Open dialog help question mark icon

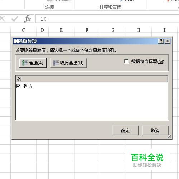click(161, 41)
